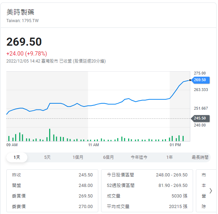Click the 52週股價區間 range row

(x=147, y=186)
